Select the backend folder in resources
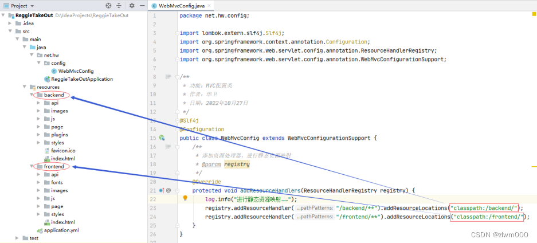This screenshot has height=243, width=537. [x=54, y=95]
